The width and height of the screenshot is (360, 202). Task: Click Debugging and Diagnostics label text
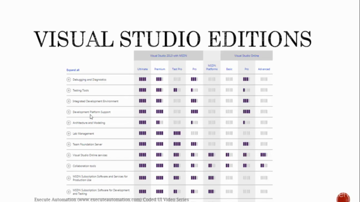pos(89,80)
